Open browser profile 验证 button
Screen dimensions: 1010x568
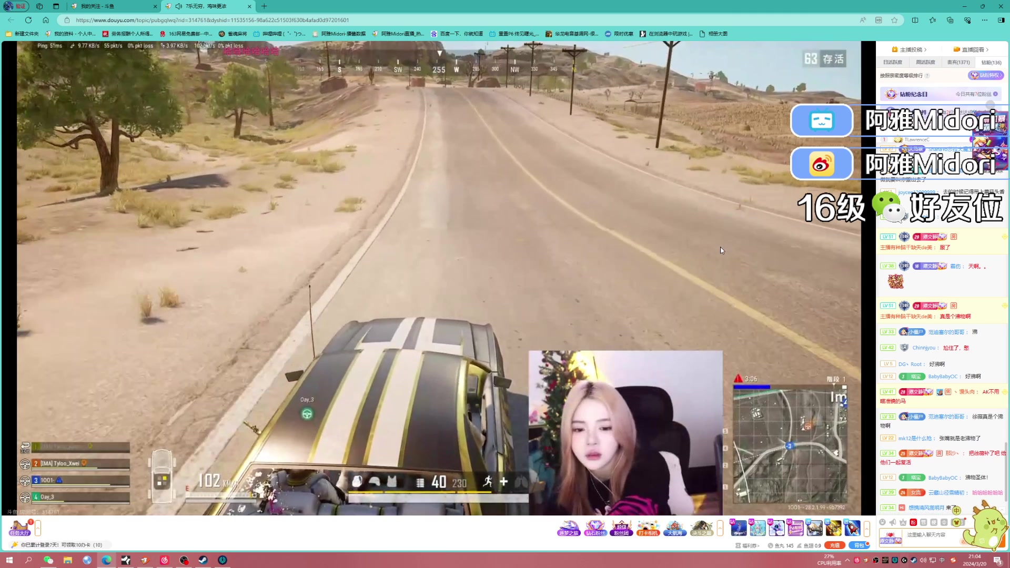click(16, 6)
